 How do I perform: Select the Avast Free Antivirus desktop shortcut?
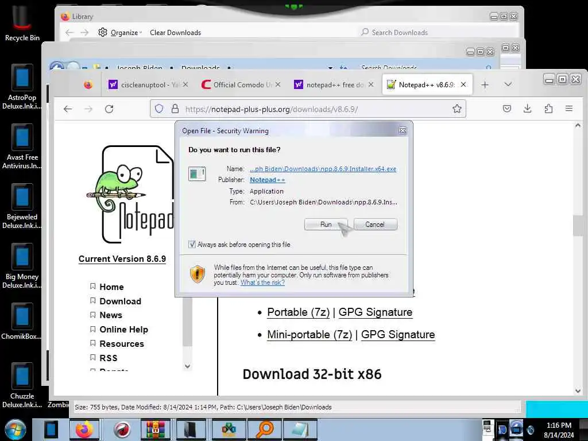[x=22, y=146]
